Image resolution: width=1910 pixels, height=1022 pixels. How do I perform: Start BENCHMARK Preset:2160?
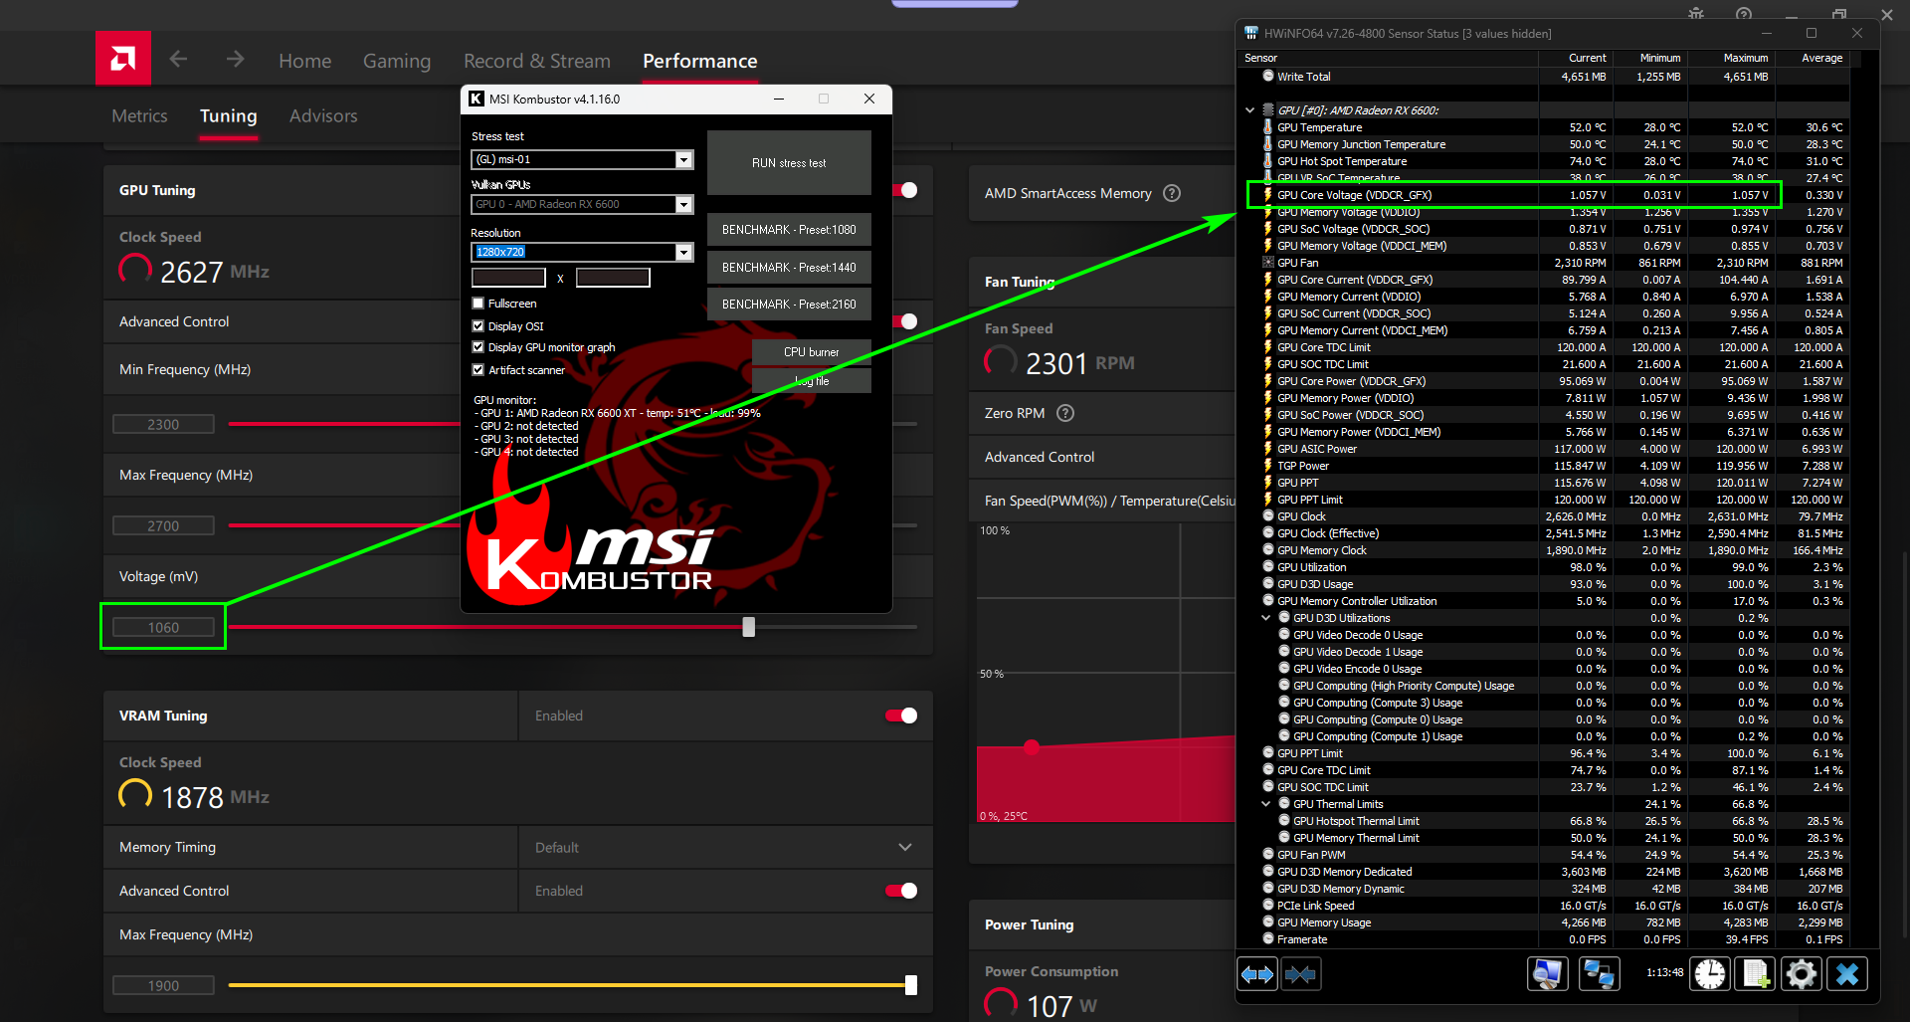pyautogui.click(x=789, y=305)
